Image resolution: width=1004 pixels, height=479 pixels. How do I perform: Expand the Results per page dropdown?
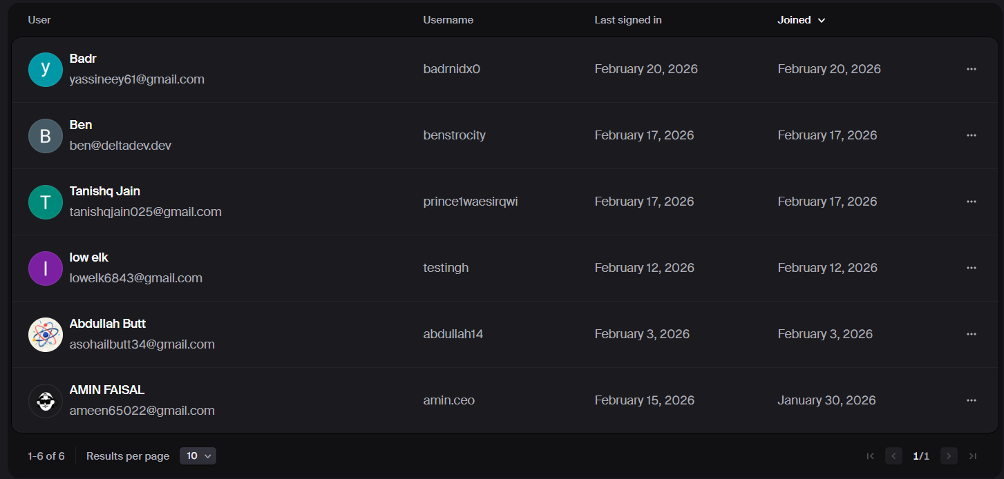pos(198,456)
